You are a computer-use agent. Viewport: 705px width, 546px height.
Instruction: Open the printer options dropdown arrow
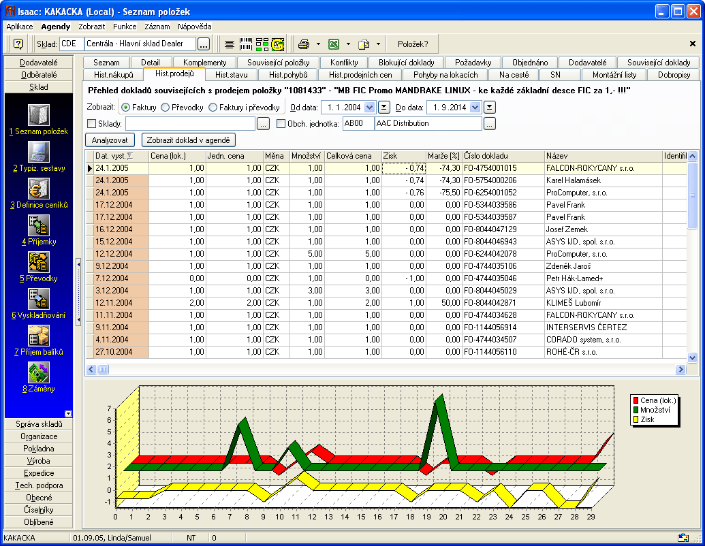(x=318, y=44)
